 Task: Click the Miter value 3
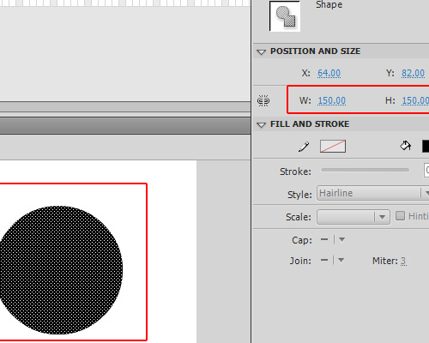[403, 261]
